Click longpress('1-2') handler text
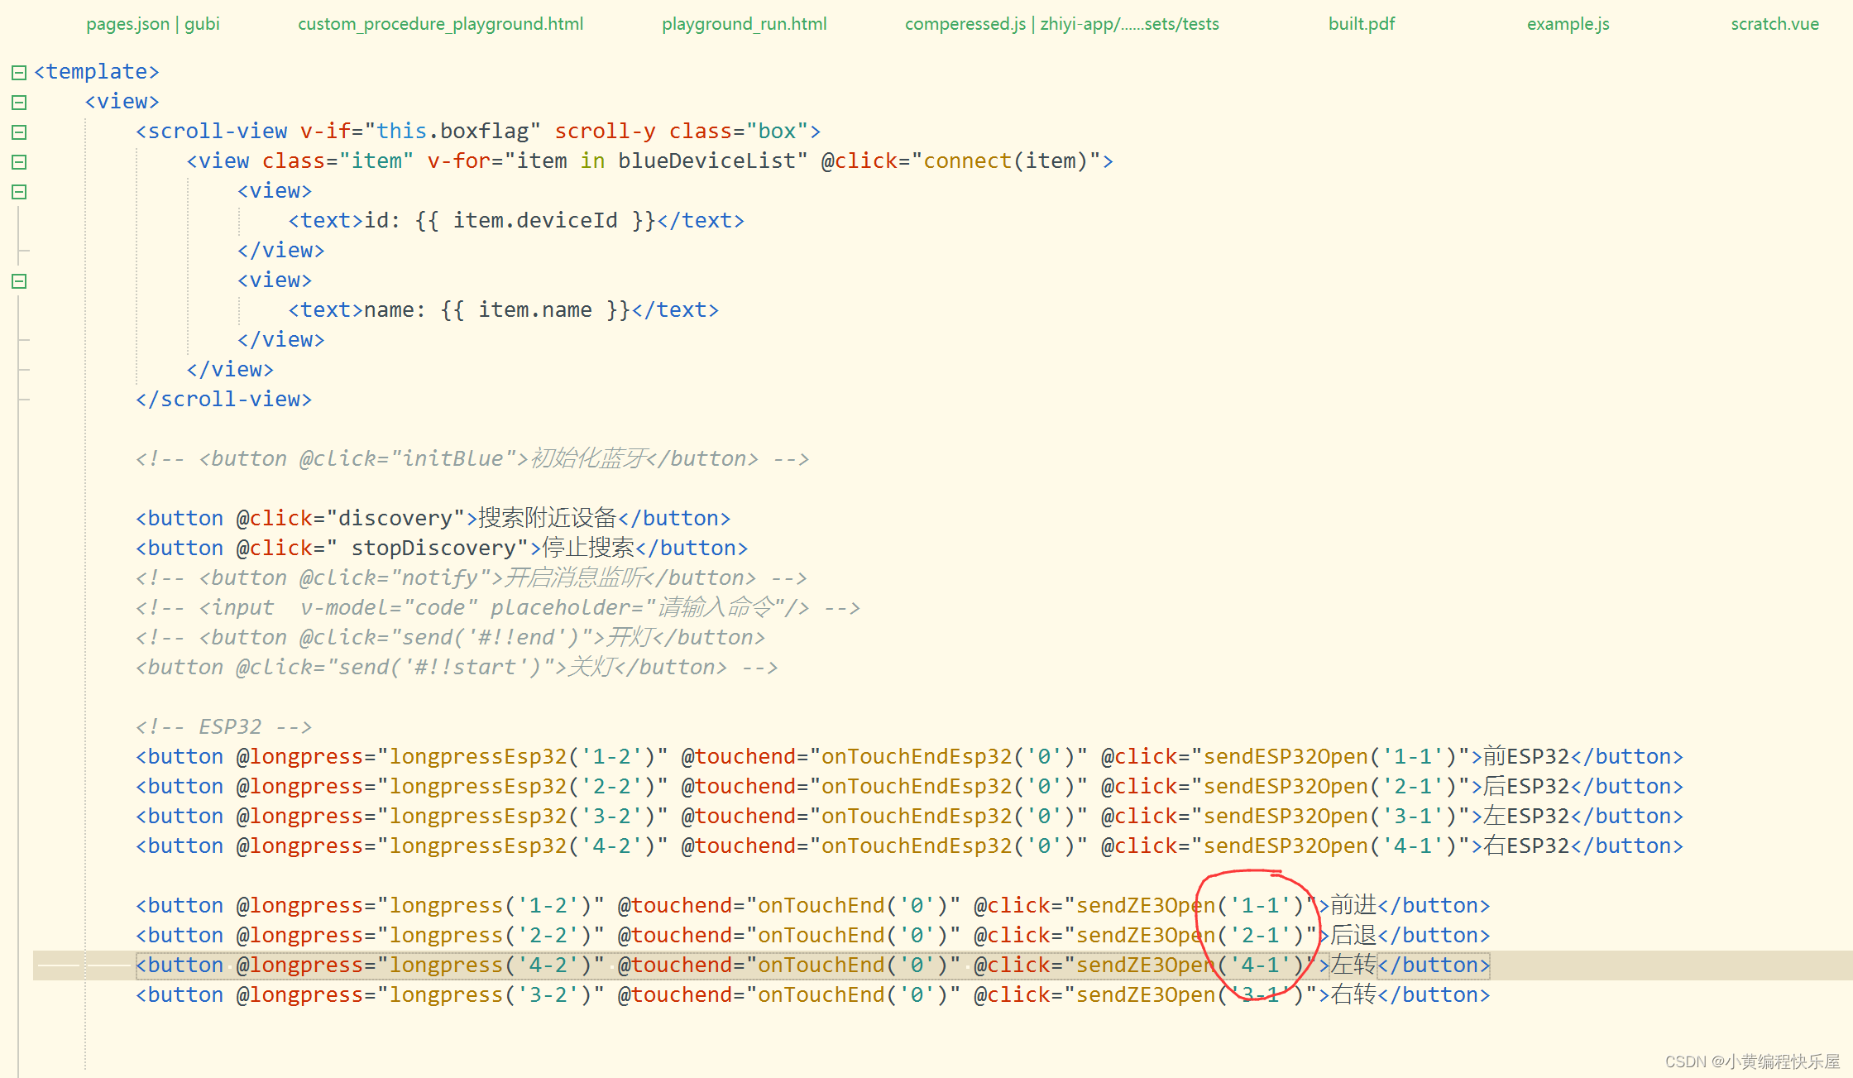This screenshot has width=1853, height=1078. (491, 905)
